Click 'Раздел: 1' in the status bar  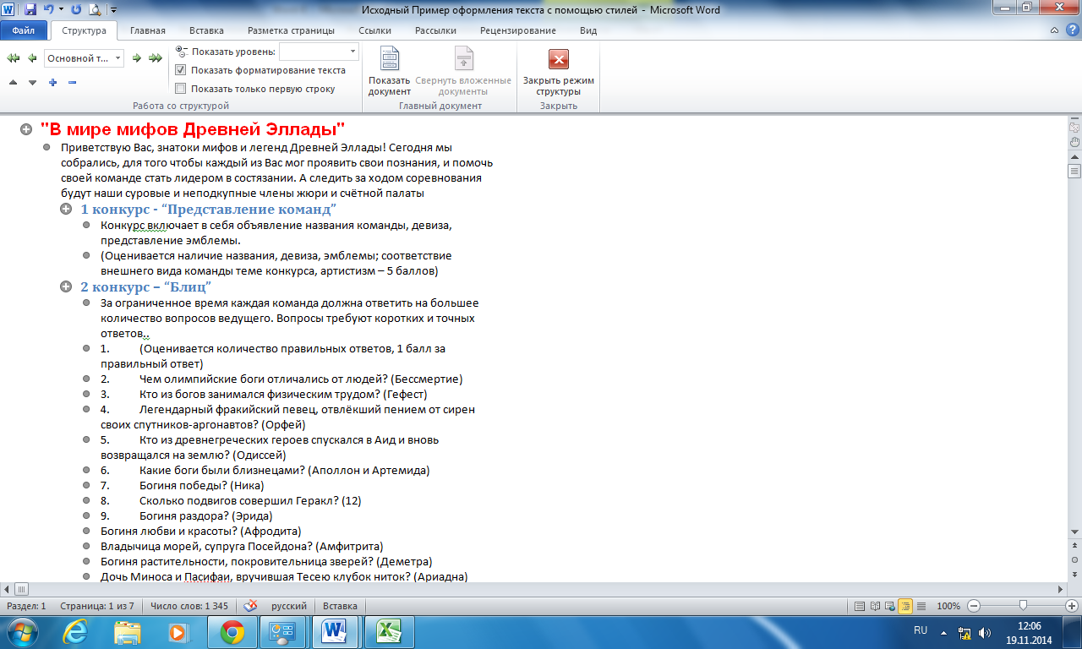tap(27, 606)
